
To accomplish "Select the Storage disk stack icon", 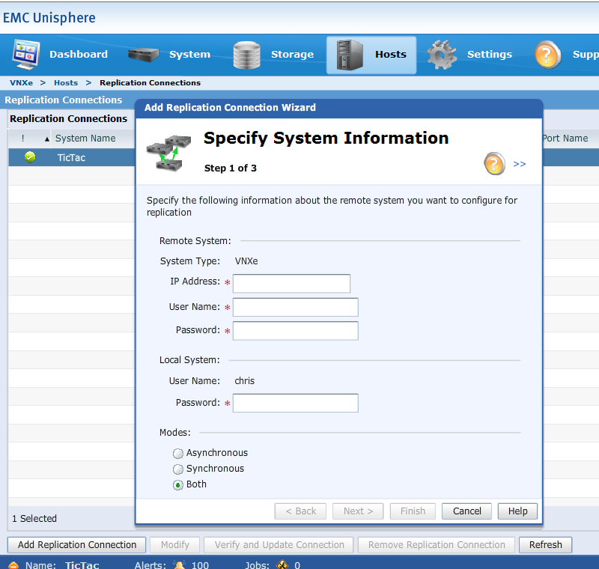I will 247,55.
